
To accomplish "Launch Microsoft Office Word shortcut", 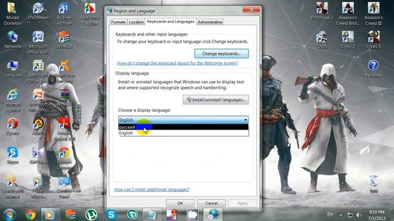I will click(x=38, y=42).
